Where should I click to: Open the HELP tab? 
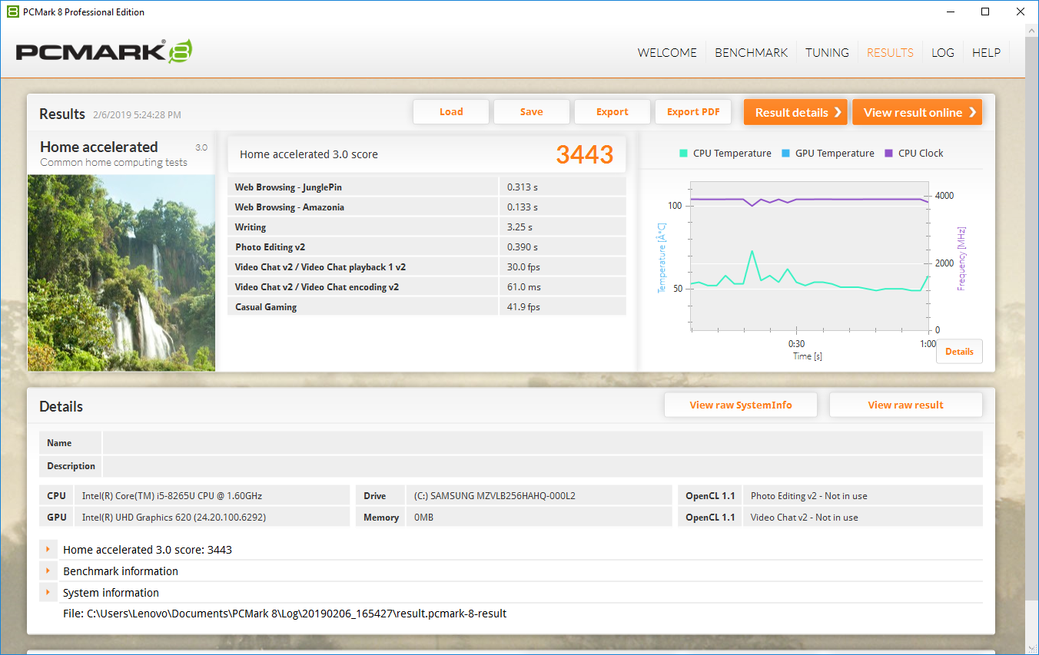[986, 53]
